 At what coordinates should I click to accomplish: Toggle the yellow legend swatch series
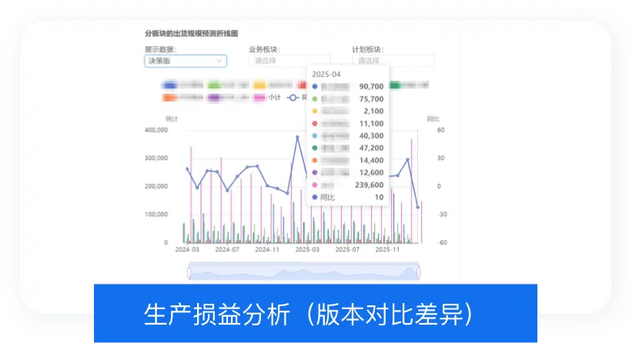pos(259,85)
